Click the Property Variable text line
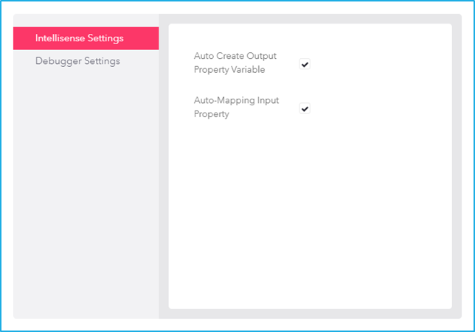 tap(229, 70)
